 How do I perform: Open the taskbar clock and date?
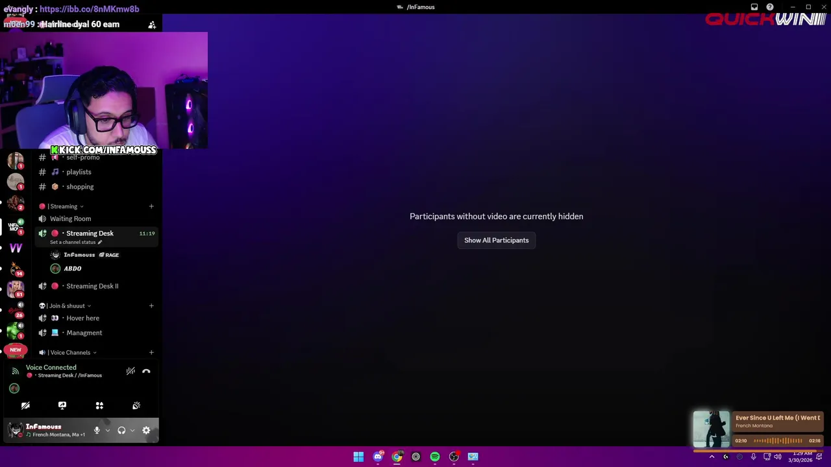pyautogui.click(x=800, y=457)
